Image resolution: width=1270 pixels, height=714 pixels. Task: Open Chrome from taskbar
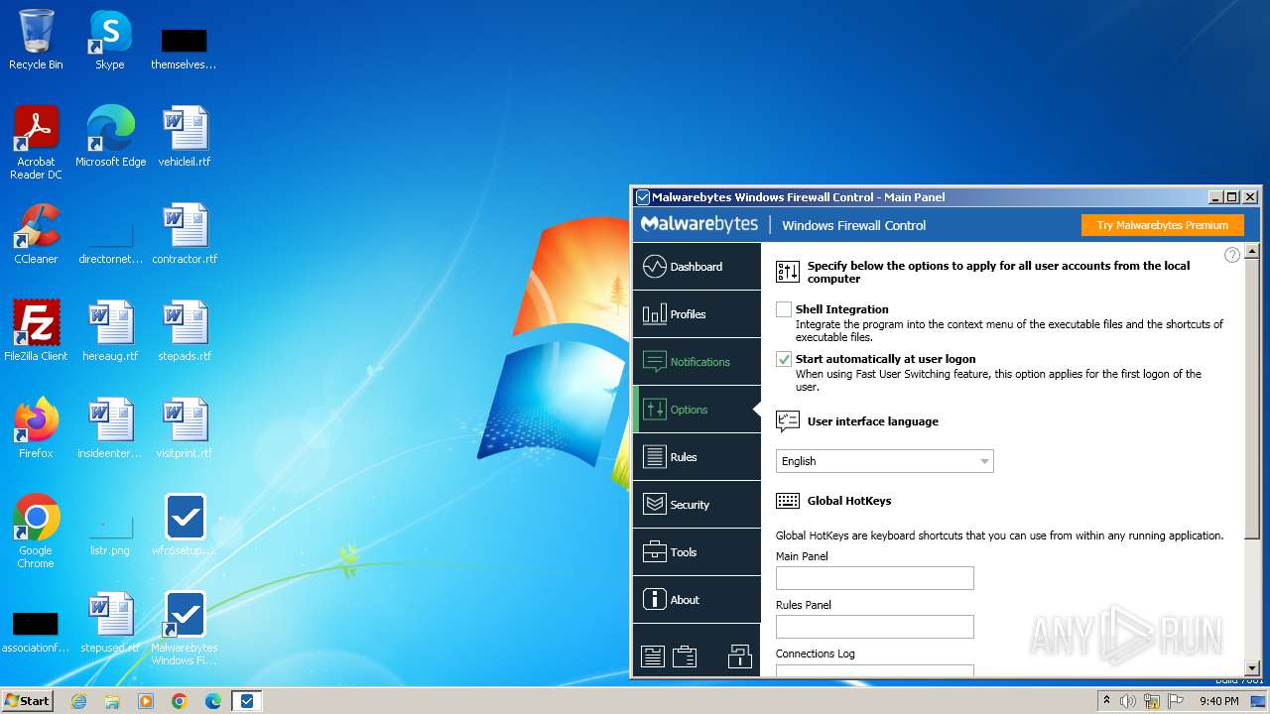pyautogui.click(x=179, y=701)
